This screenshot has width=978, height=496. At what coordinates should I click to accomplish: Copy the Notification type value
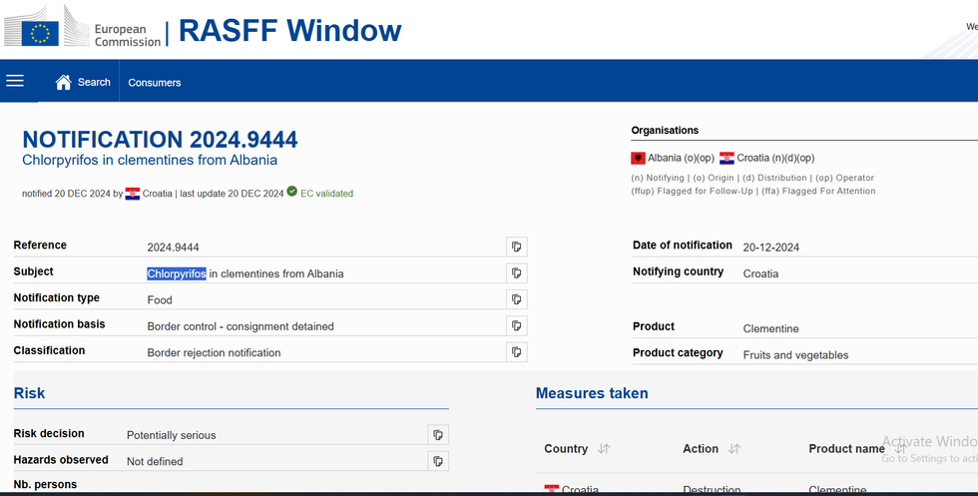click(x=516, y=298)
